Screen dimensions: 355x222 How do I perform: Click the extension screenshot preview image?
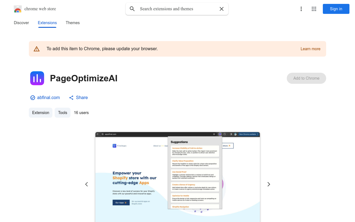click(x=177, y=177)
